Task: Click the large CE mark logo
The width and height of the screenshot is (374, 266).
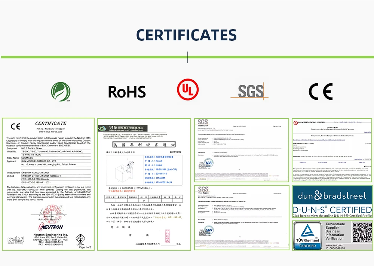Action: pyautogui.click(x=321, y=92)
